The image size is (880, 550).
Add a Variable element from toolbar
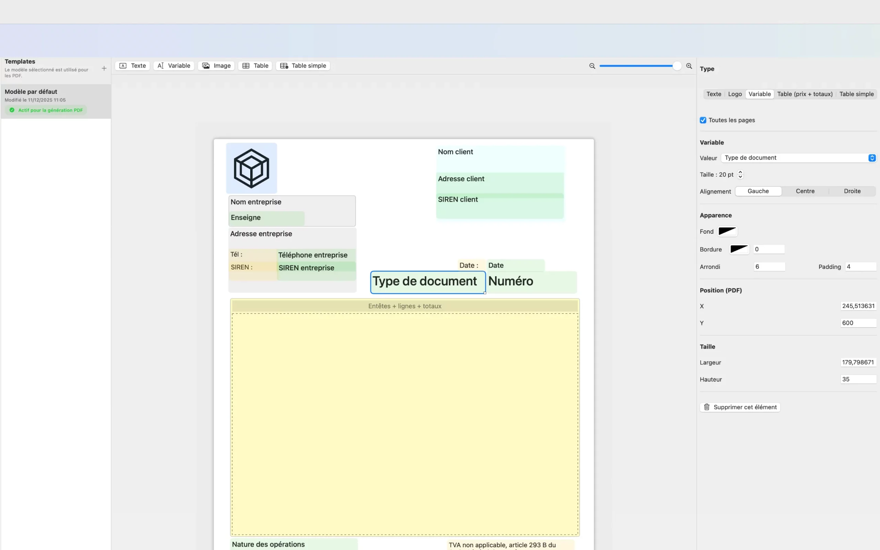coord(174,66)
